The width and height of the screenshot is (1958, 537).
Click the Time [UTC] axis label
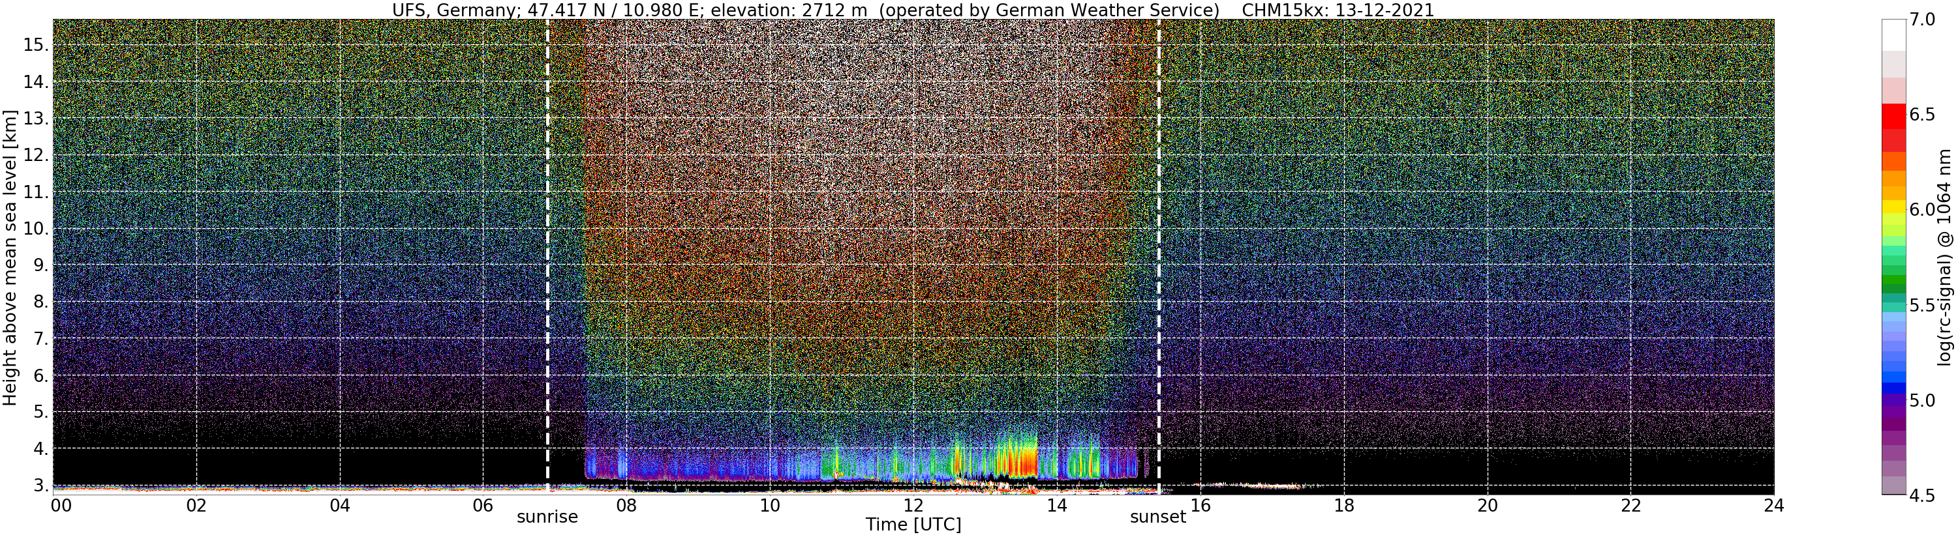913,525
